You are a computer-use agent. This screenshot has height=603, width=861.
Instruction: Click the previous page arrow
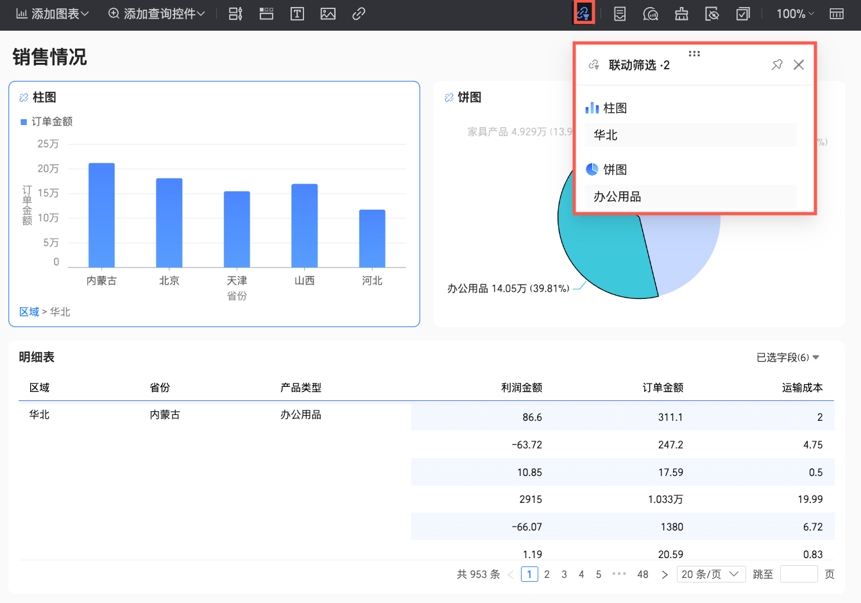coord(511,574)
